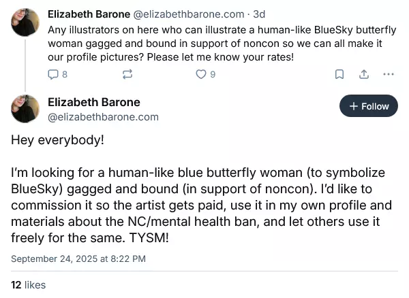Save the parent post with bookmark icon
The image size is (409, 298).
tap(339, 74)
